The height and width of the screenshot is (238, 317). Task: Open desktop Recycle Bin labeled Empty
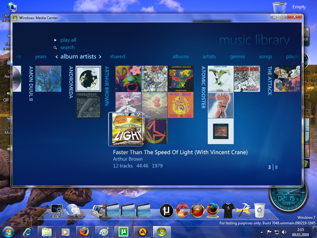pos(280,7)
